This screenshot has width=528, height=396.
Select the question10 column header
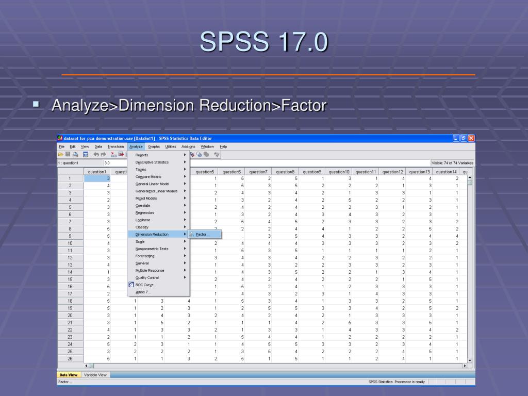339,172
